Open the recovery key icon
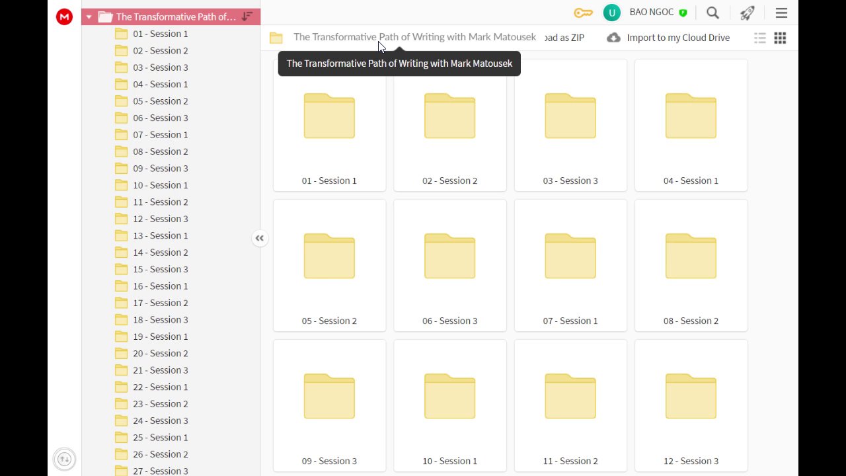The image size is (846, 476). pyautogui.click(x=583, y=13)
